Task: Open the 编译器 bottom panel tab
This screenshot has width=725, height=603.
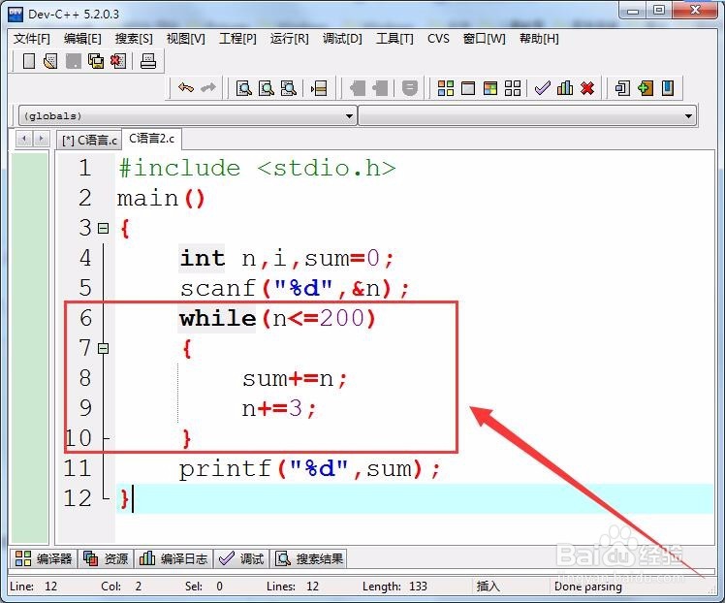Action: pos(44,558)
